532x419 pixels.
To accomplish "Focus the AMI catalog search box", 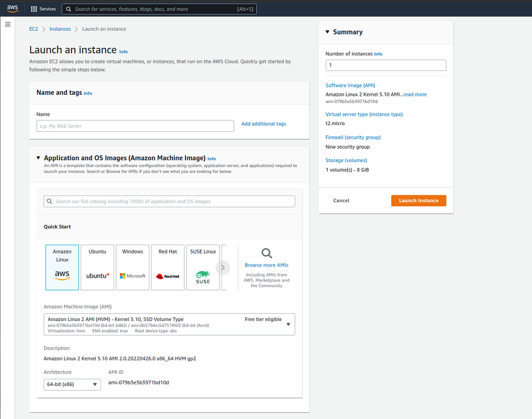I will point(169,201).
